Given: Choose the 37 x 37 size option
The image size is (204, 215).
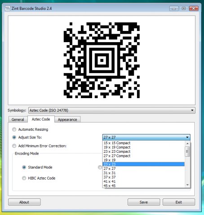Looking at the screenshot, I should tap(144, 177).
